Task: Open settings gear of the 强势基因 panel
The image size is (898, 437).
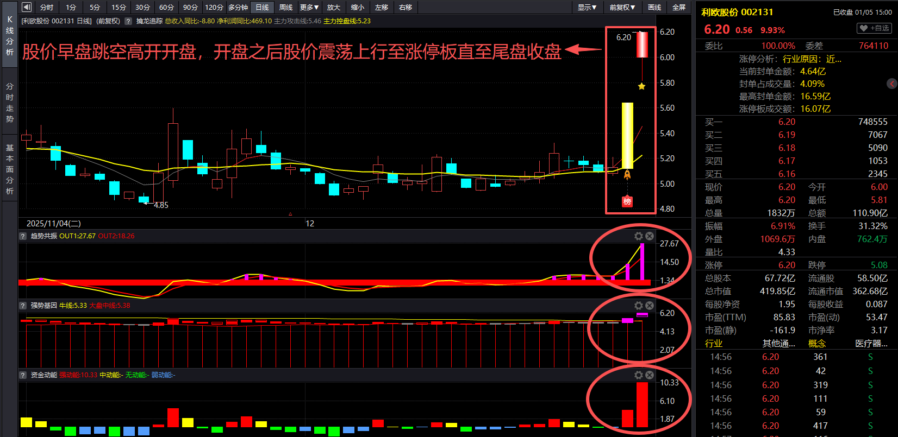Action: 639,306
